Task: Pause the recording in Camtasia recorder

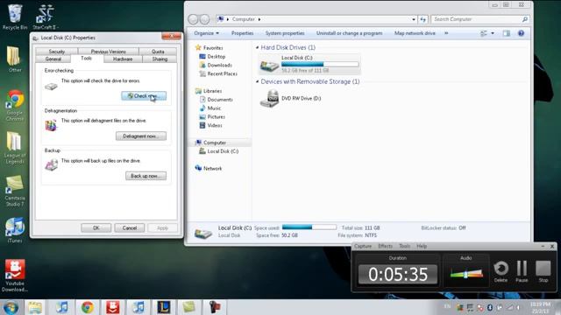Action: click(522, 271)
